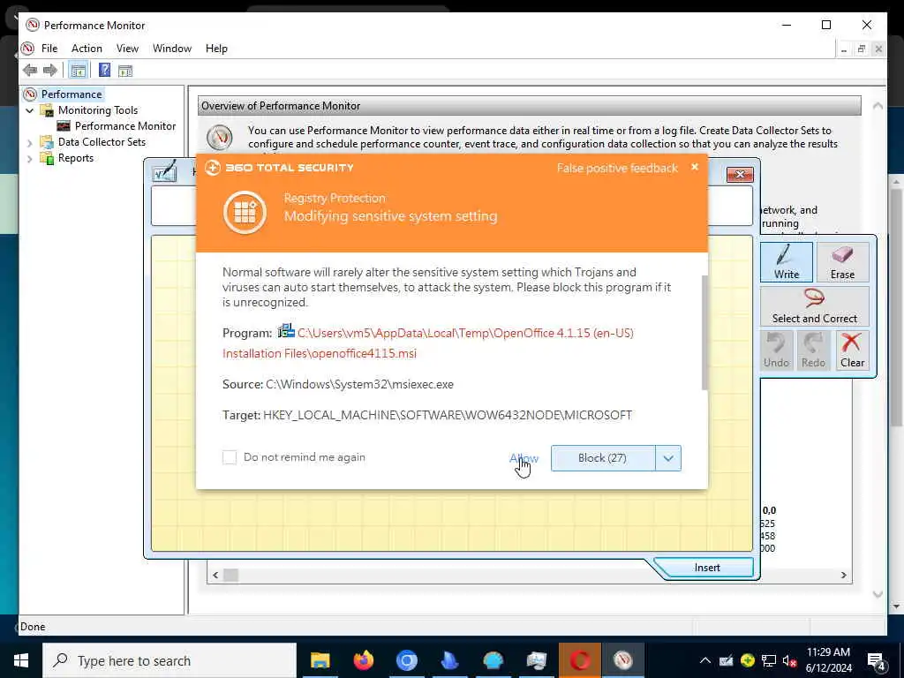Click the handwriting pad icon in input panel title

pyautogui.click(x=164, y=170)
